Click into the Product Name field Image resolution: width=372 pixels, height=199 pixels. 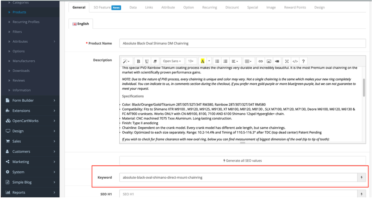(x=242, y=43)
